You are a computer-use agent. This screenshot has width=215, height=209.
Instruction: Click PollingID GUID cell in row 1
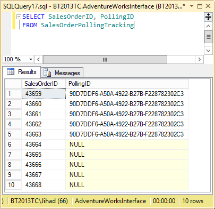click(127, 94)
